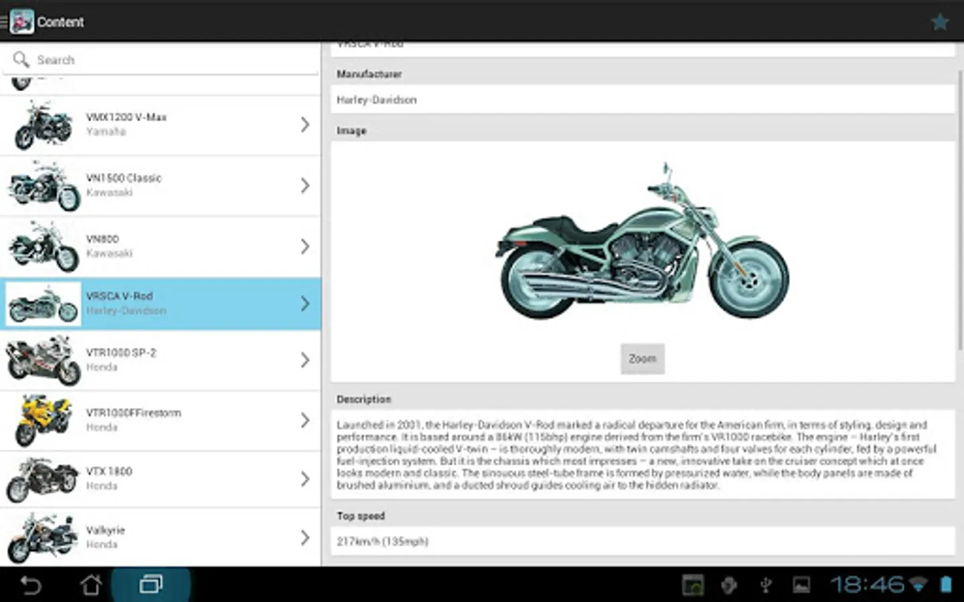Tap the battery status icon
The height and width of the screenshot is (602, 964).
(946, 585)
